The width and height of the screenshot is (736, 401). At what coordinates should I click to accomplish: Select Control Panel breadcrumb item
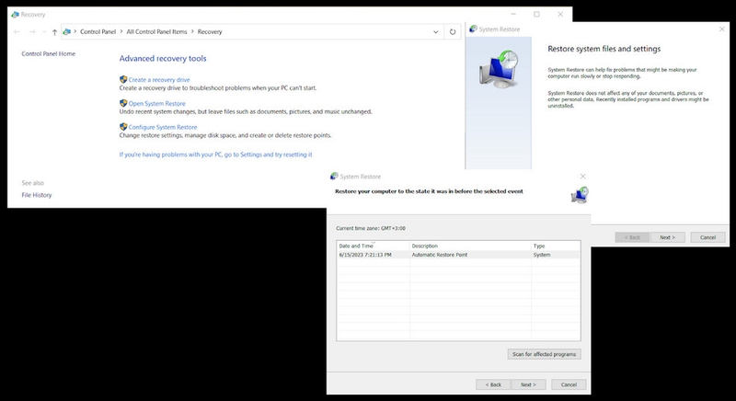point(98,32)
